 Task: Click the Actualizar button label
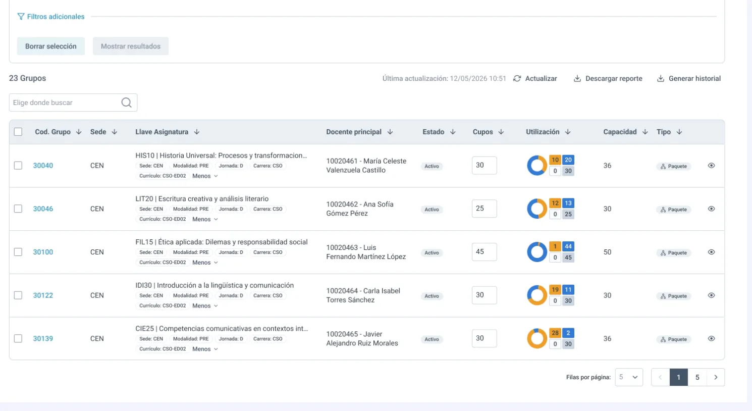pos(541,78)
